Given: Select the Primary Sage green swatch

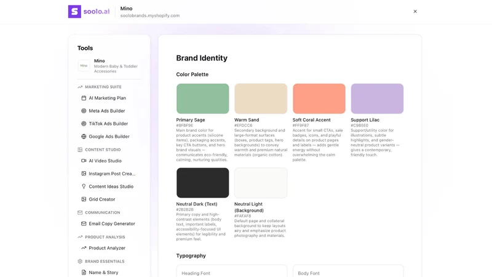Looking at the screenshot, I should [203, 98].
